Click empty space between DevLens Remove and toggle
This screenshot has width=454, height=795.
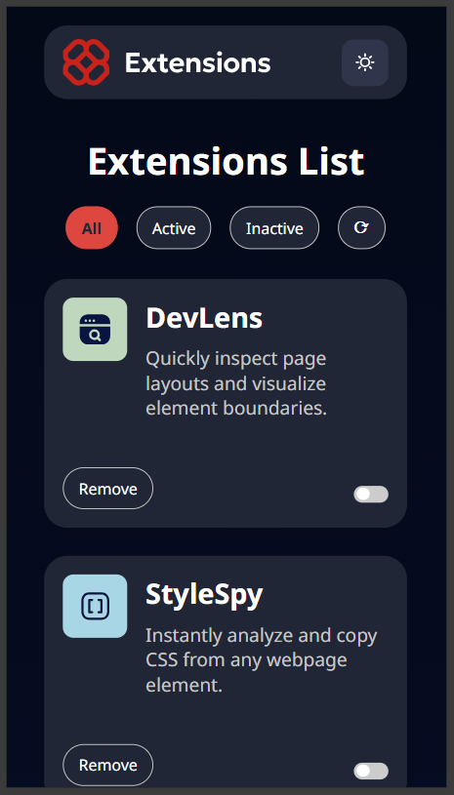[x=254, y=489]
